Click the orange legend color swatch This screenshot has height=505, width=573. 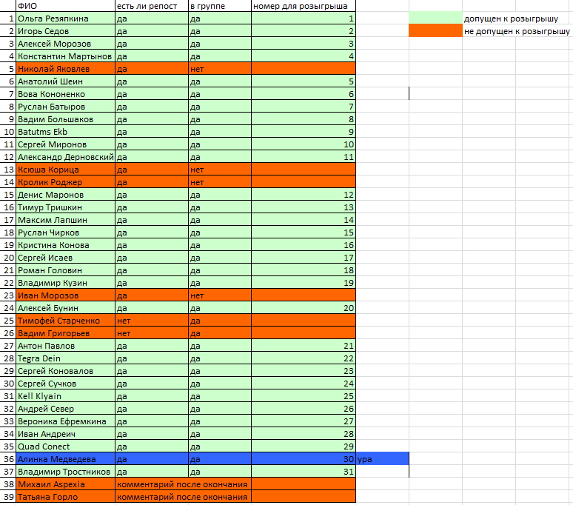click(436, 31)
